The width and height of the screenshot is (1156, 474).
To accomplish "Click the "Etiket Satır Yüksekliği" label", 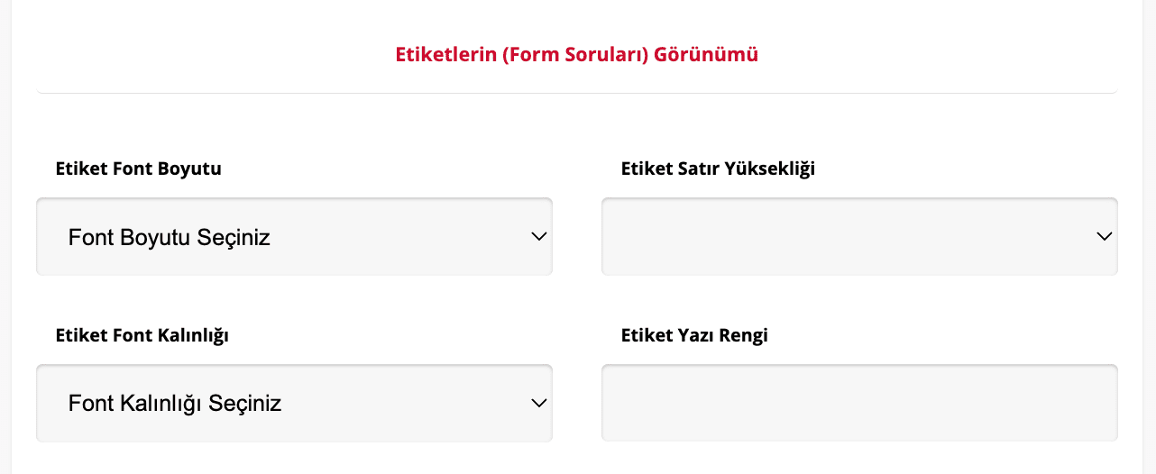I will pyautogui.click(x=718, y=169).
